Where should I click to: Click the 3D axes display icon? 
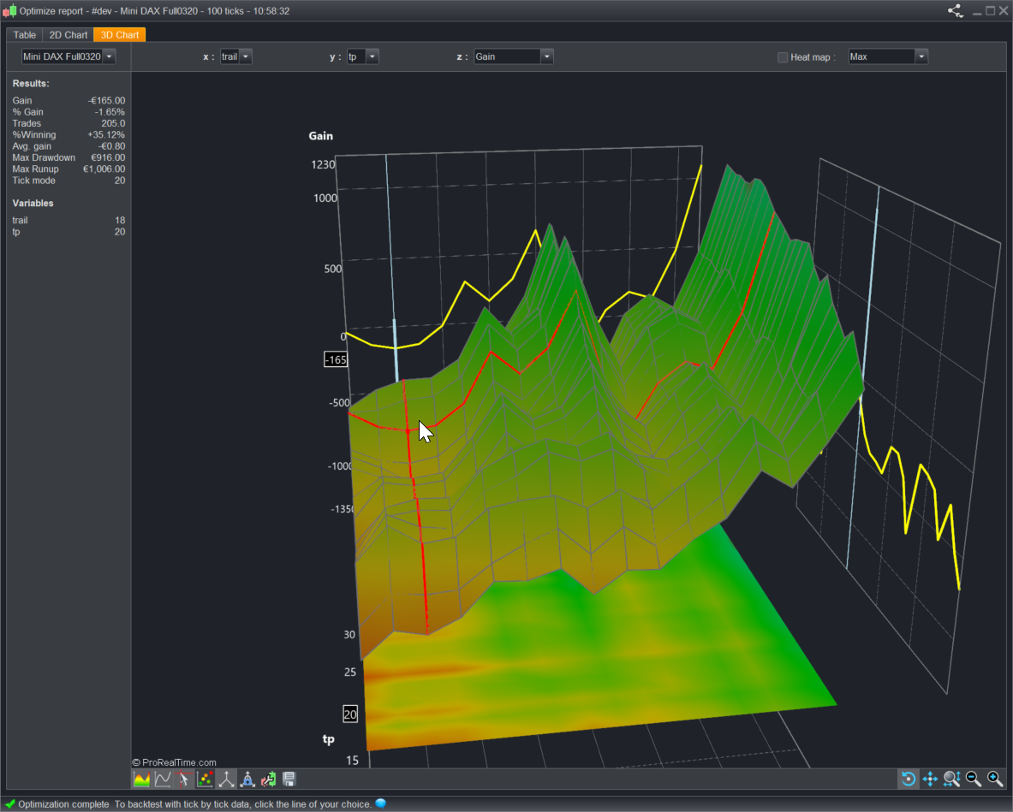[x=227, y=779]
